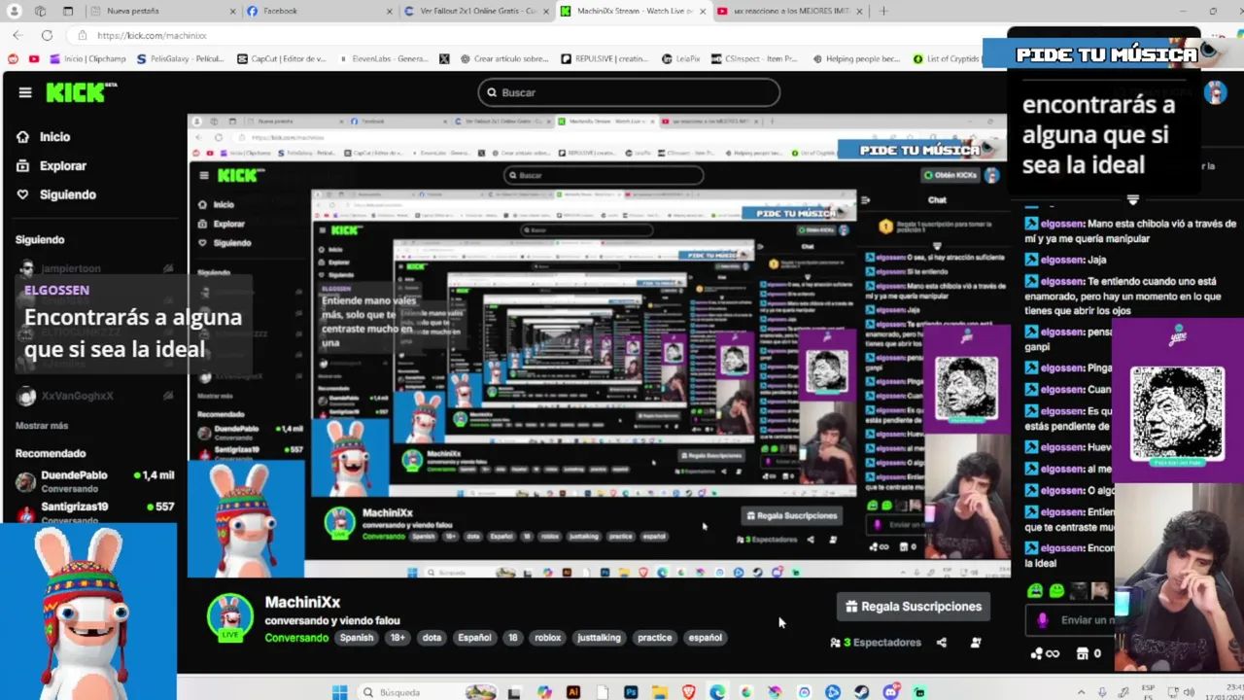Open the user profile avatar top right

click(x=1215, y=92)
